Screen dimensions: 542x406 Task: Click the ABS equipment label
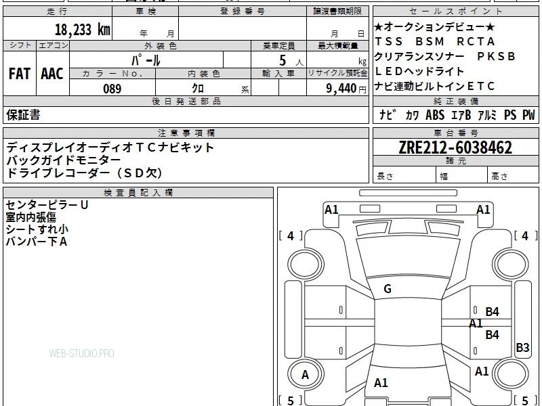tap(435, 115)
